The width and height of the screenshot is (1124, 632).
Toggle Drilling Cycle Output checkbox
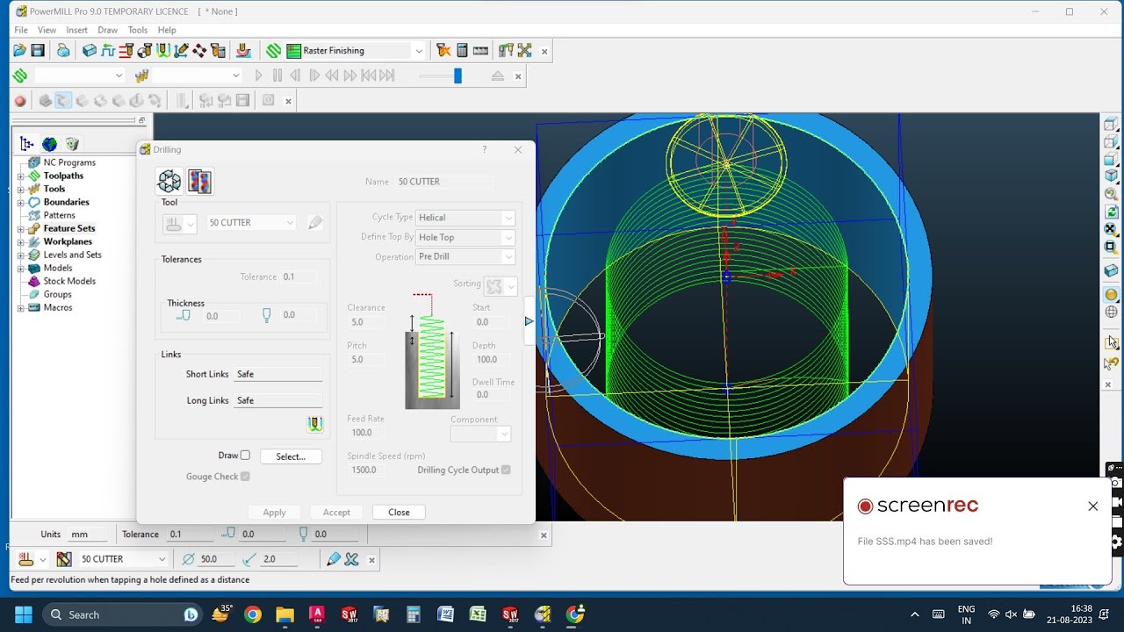click(506, 470)
